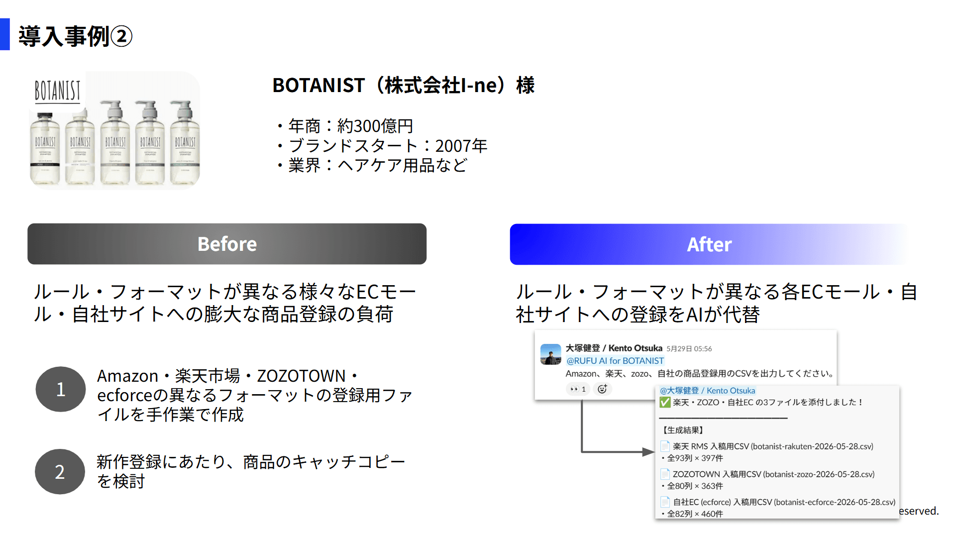Click the file name botanist-zozo-2026-05-28.csv

[819, 474]
